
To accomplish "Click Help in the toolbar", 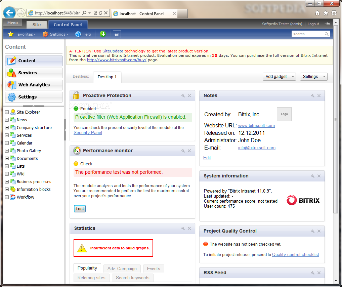I will (x=83, y=34).
